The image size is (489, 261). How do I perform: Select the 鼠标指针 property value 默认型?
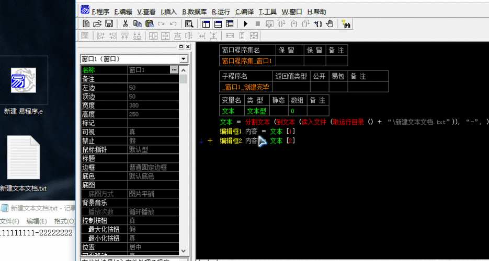[x=153, y=150]
